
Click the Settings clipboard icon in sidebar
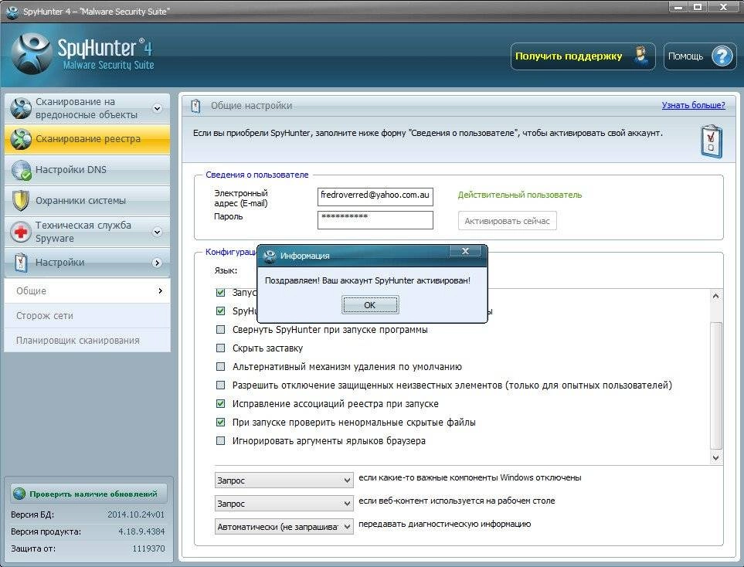pos(20,263)
